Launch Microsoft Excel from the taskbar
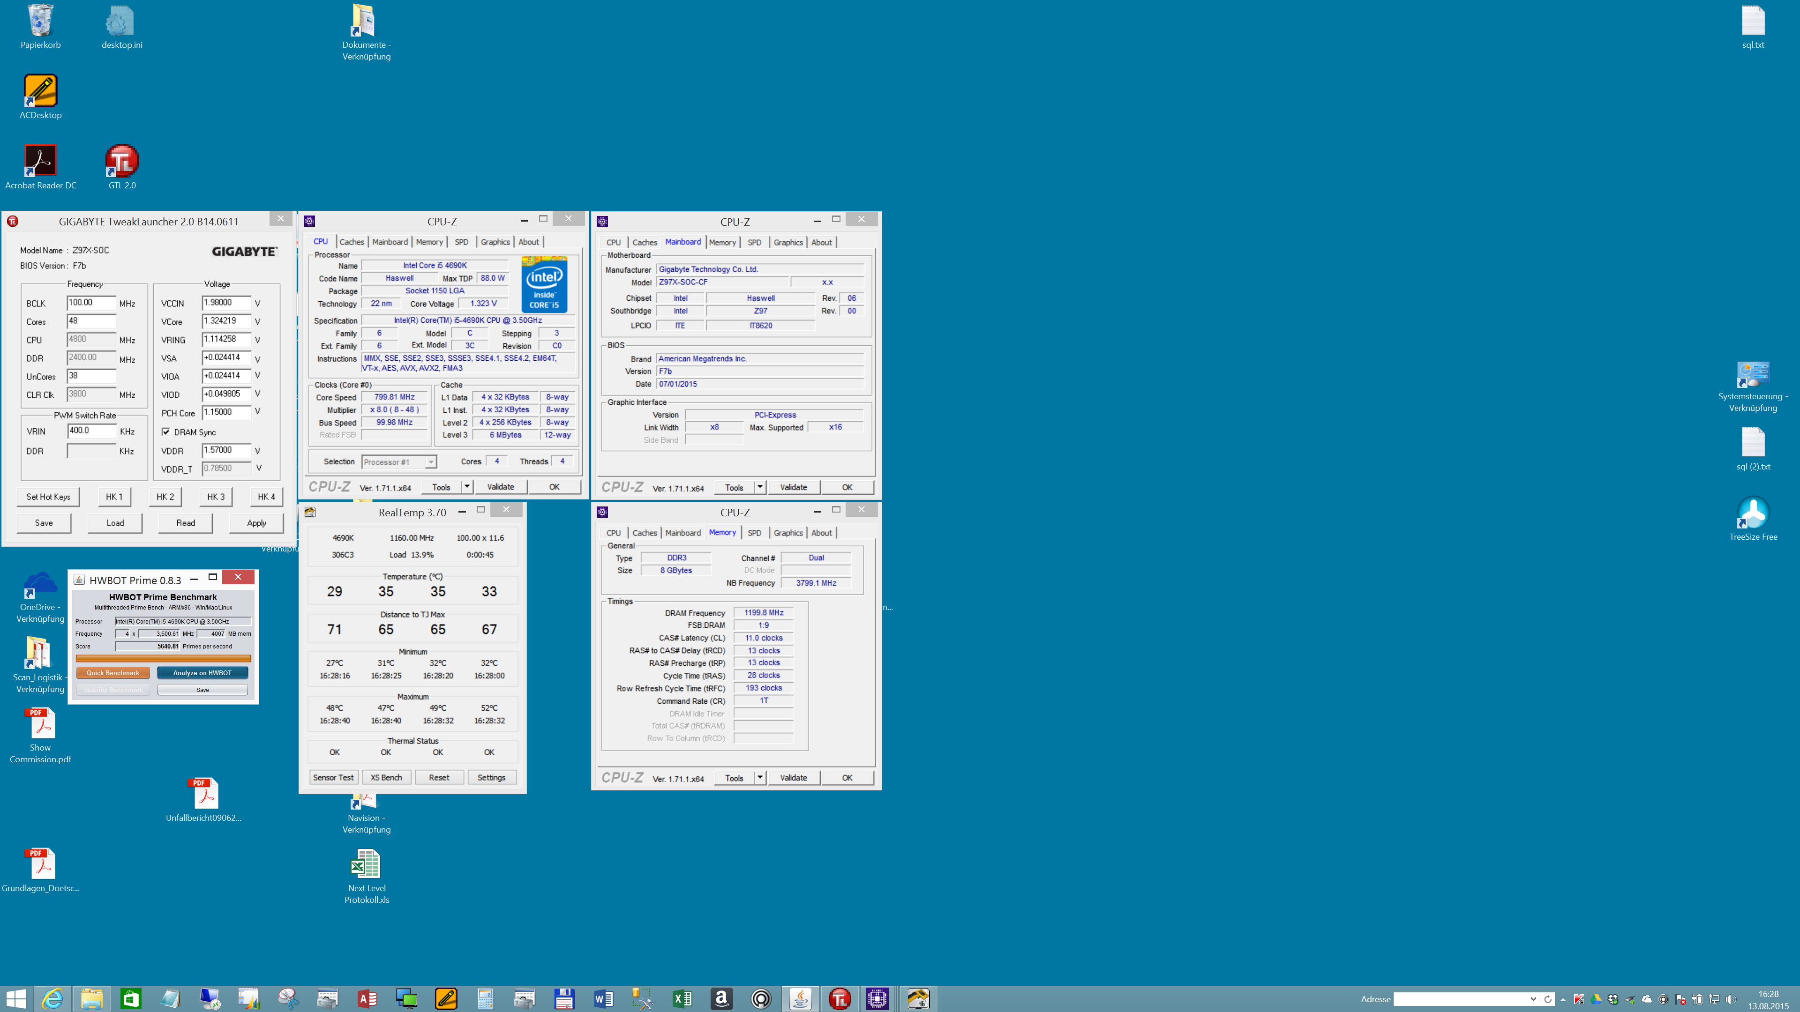The width and height of the screenshot is (1800, 1012). click(x=682, y=999)
